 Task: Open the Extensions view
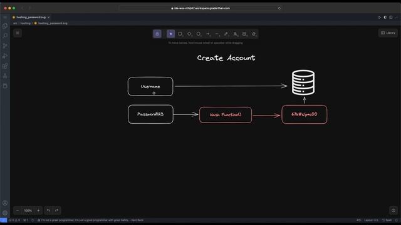pos(5,66)
